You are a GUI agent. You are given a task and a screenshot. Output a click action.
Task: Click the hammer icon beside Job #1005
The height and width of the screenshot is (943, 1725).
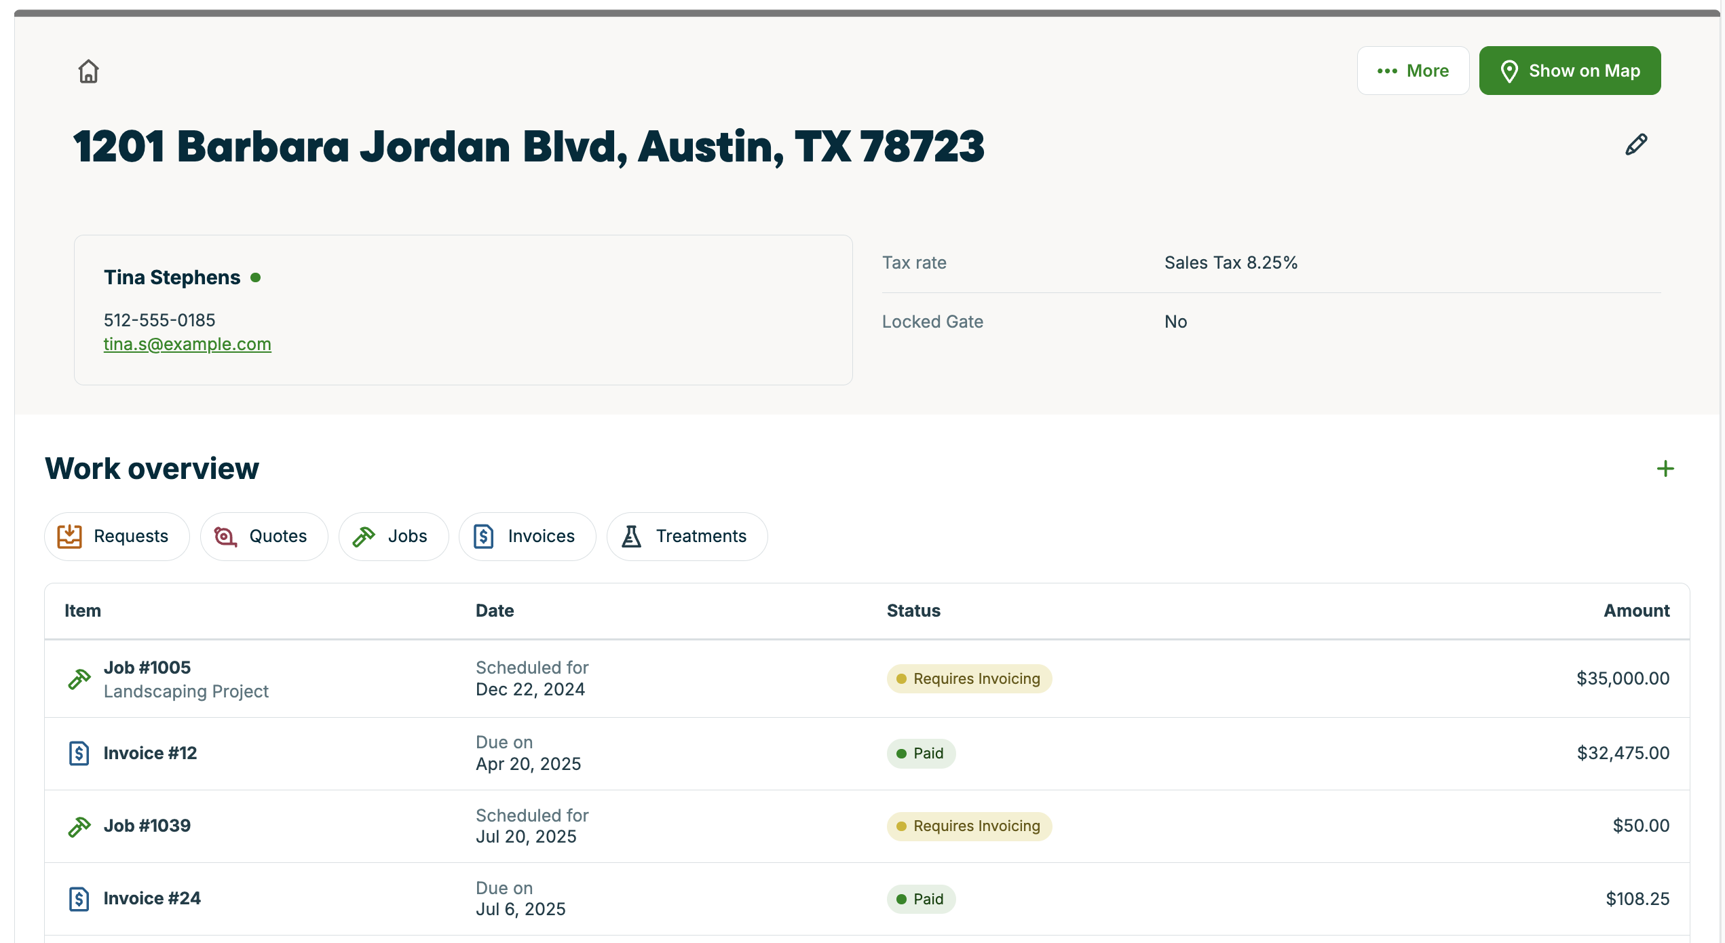pyautogui.click(x=79, y=678)
